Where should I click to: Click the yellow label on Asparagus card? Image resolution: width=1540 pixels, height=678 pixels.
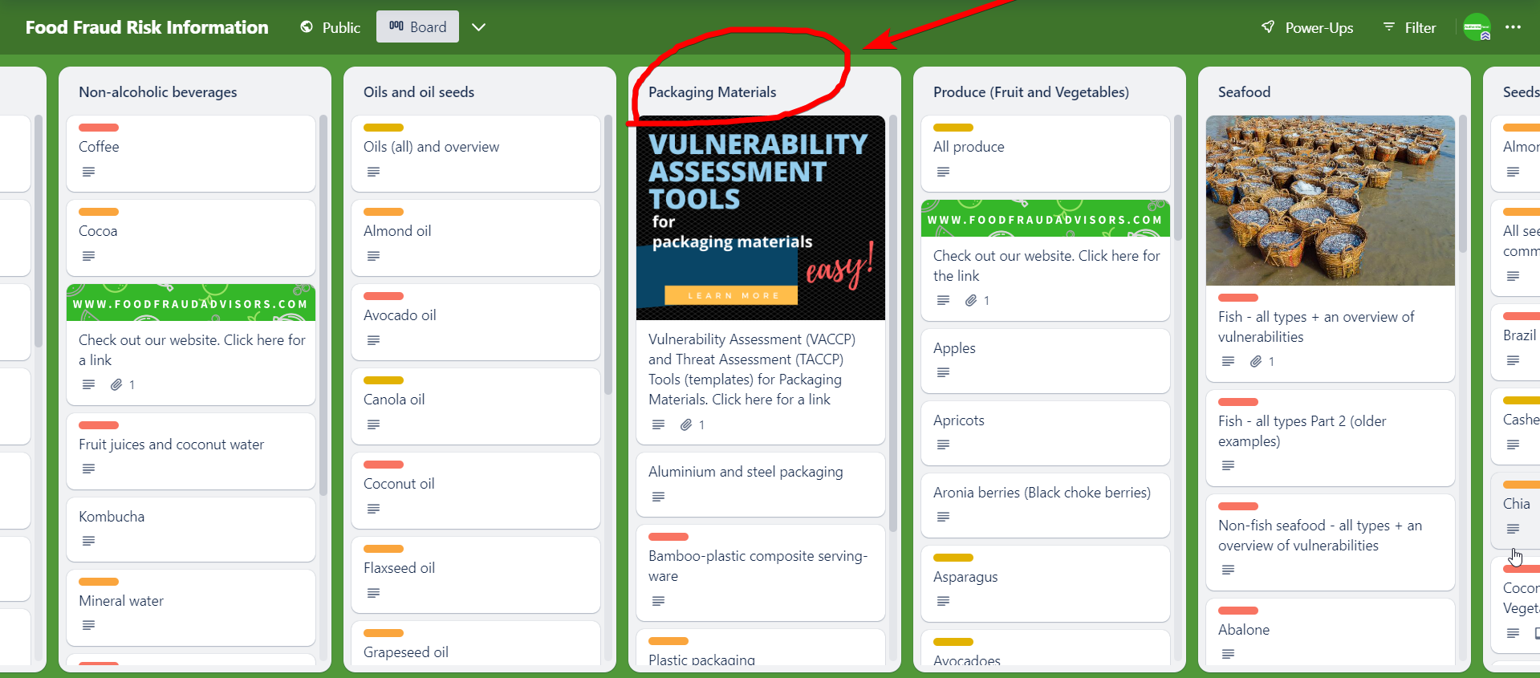(x=953, y=558)
